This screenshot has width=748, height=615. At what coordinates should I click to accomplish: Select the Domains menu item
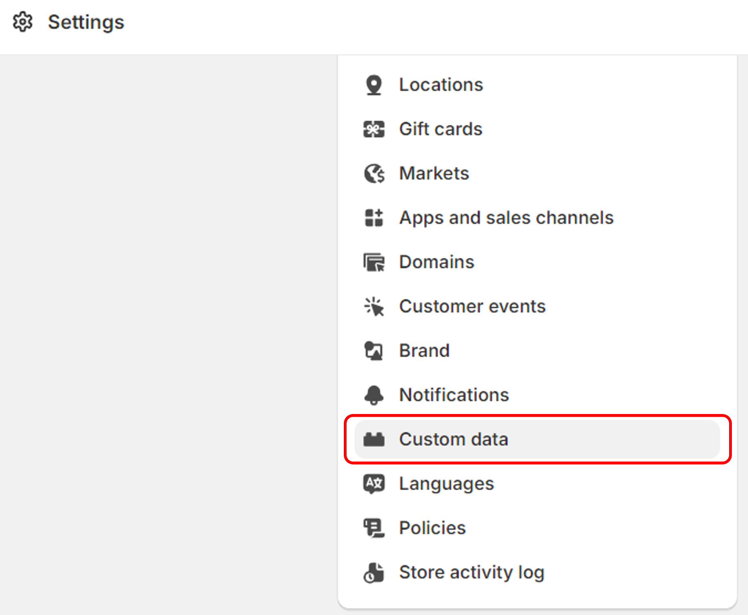click(537, 262)
